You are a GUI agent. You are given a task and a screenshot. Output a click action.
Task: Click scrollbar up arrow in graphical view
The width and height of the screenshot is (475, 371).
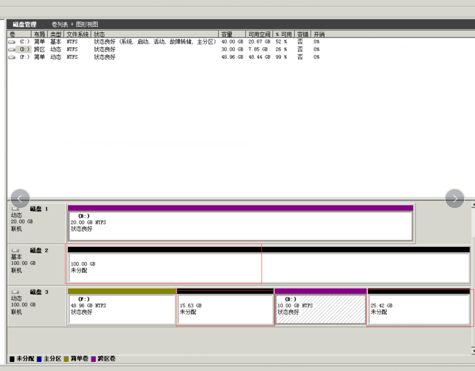point(473,205)
